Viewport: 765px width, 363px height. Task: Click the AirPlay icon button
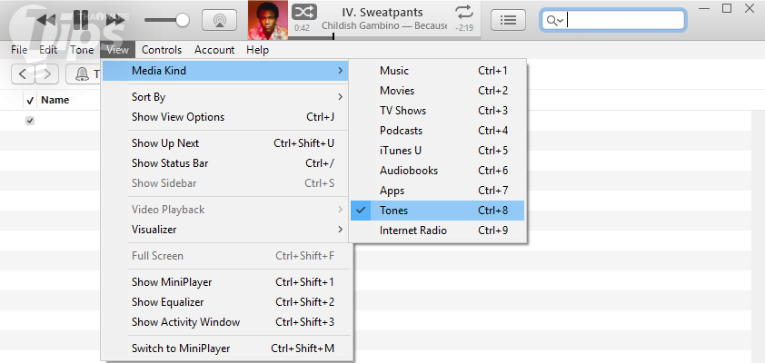point(218,19)
